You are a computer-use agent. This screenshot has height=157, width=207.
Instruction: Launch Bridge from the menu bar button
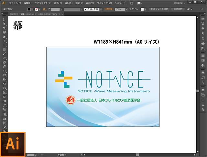click(x=132, y=3)
